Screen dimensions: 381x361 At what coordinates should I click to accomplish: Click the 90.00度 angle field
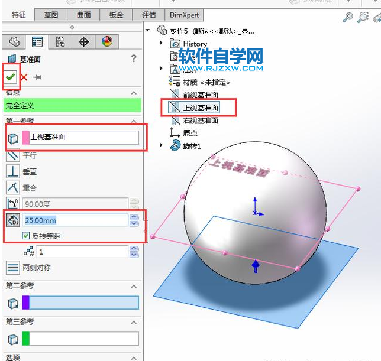(75, 204)
